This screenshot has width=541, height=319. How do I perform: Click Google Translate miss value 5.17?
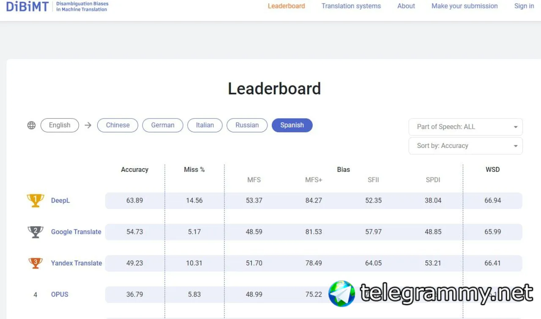pyautogui.click(x=194, y=232)
